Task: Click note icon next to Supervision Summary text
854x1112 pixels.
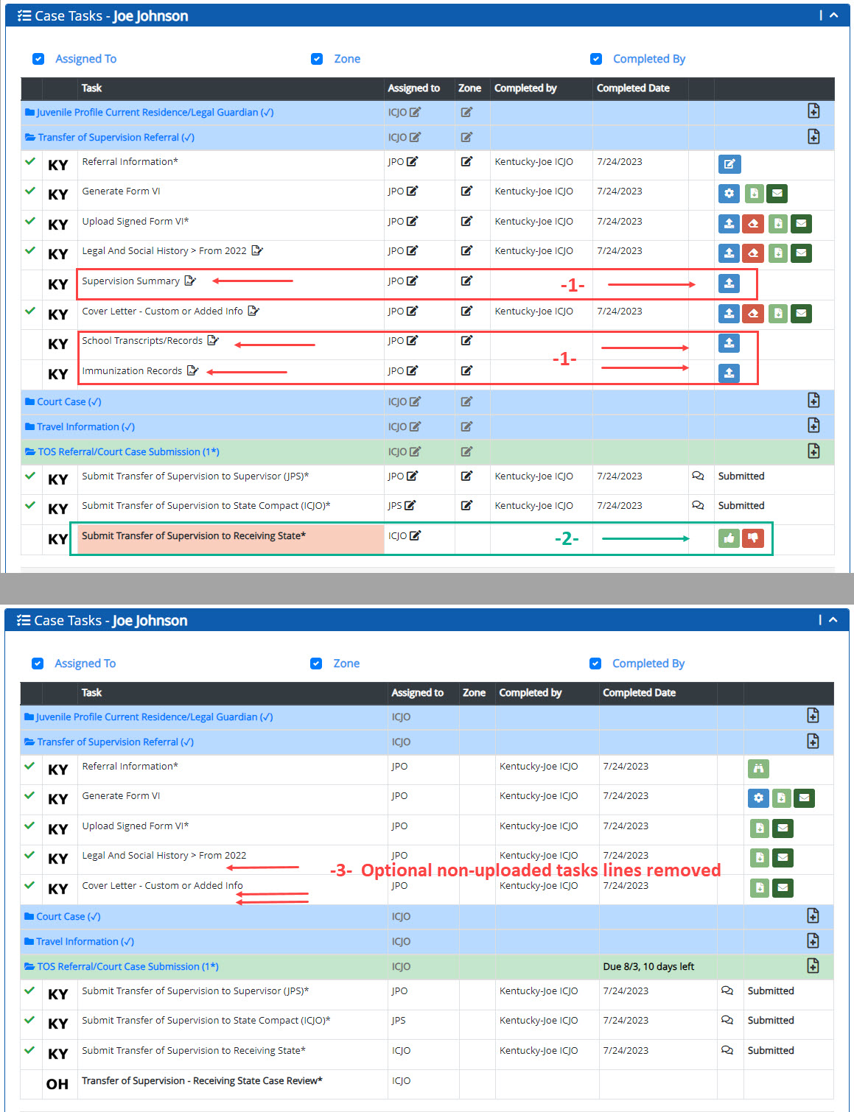Action: 190,281
